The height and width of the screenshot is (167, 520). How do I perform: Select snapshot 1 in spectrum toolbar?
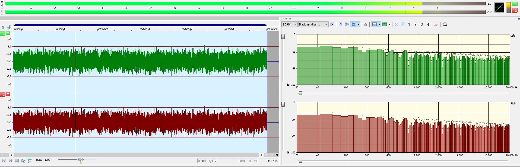409,24
